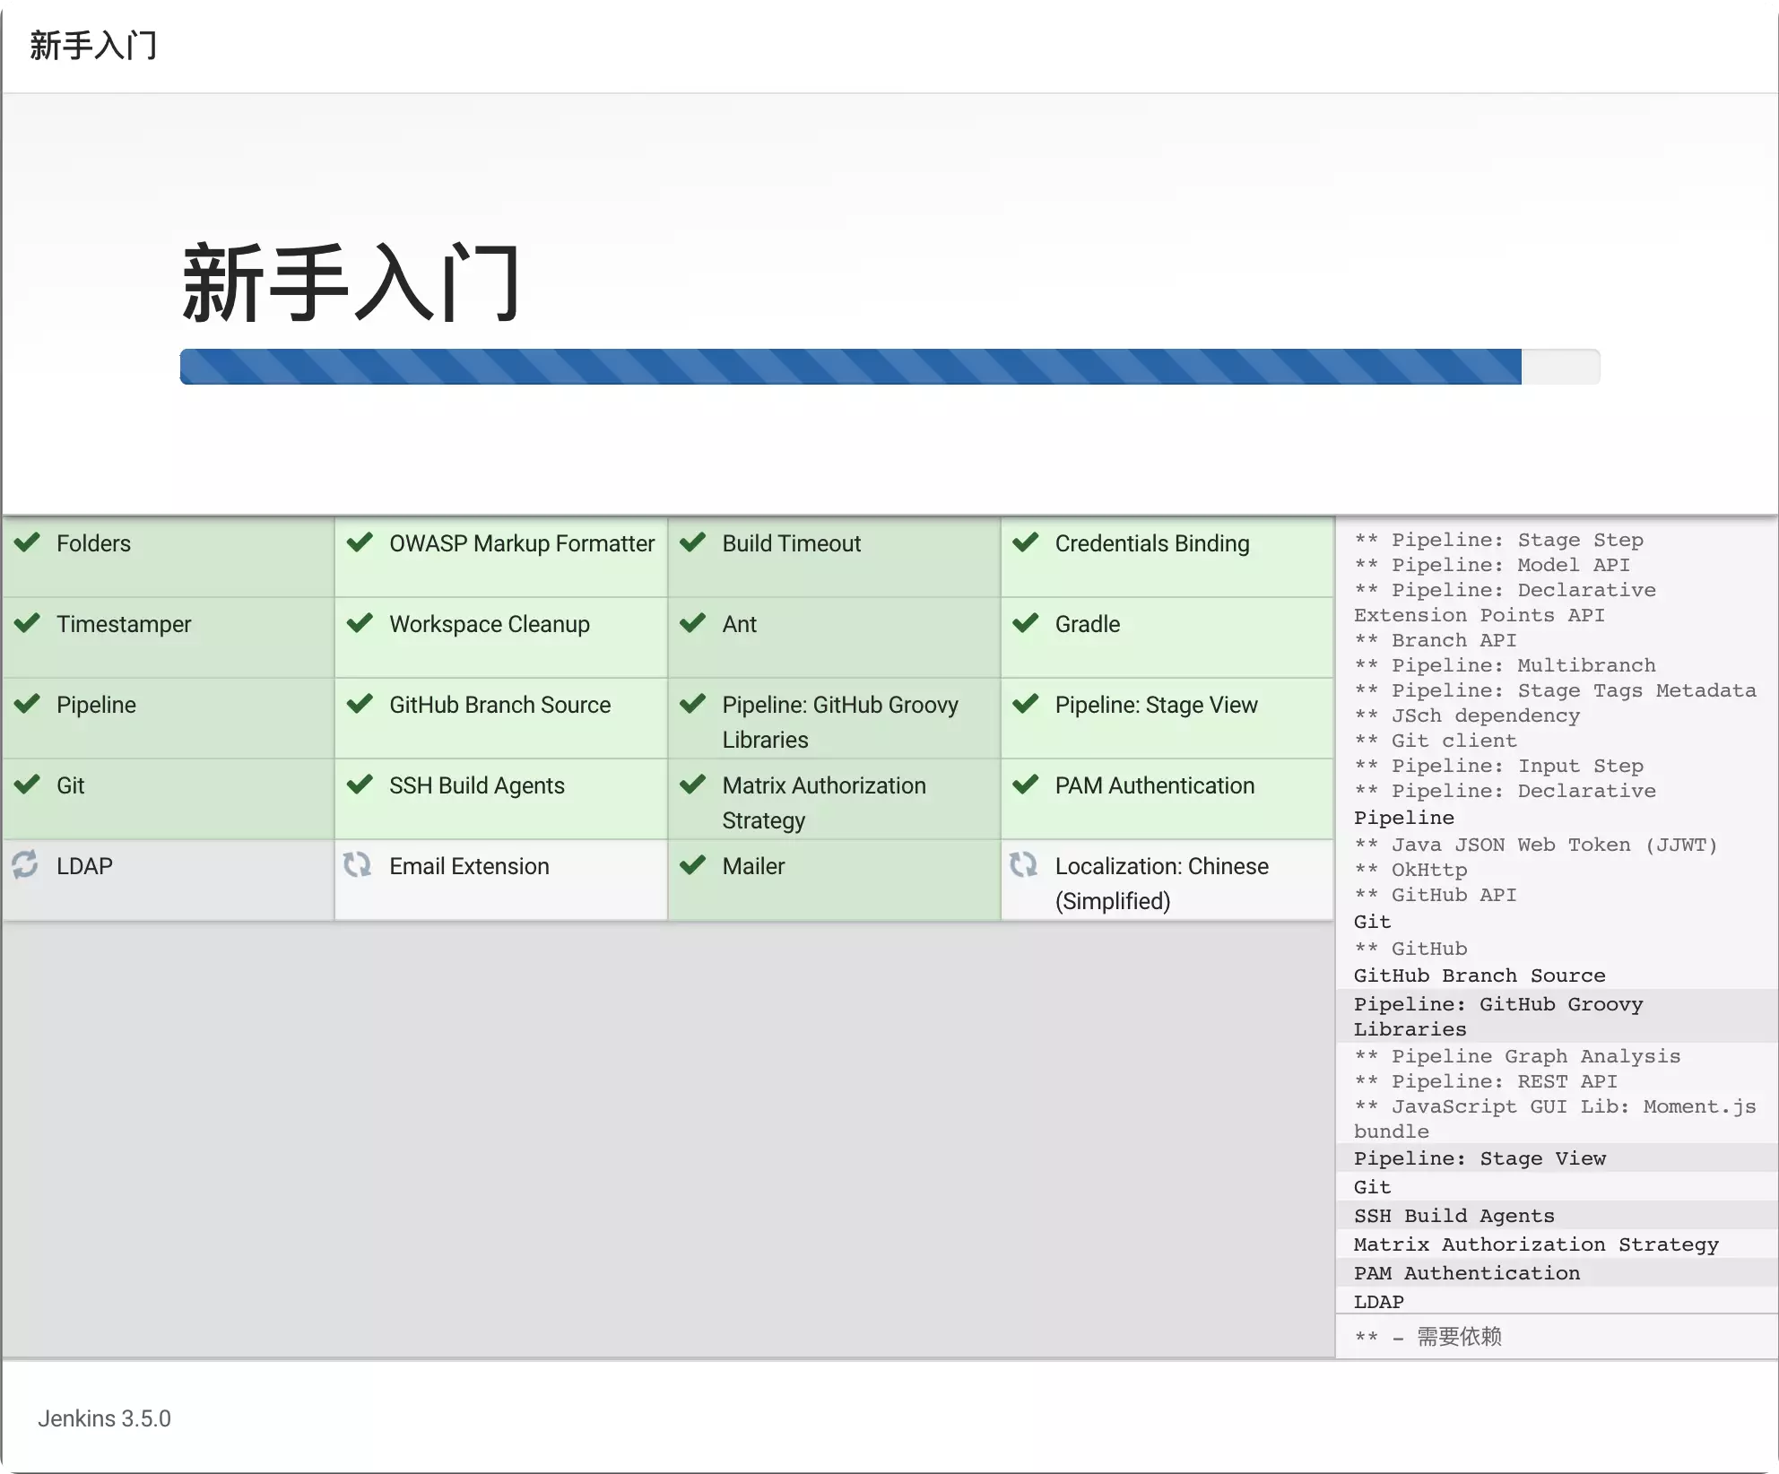Click the checkmark next to Build Timeout
1779x1474 pixels.
click(x=693, y=542)
